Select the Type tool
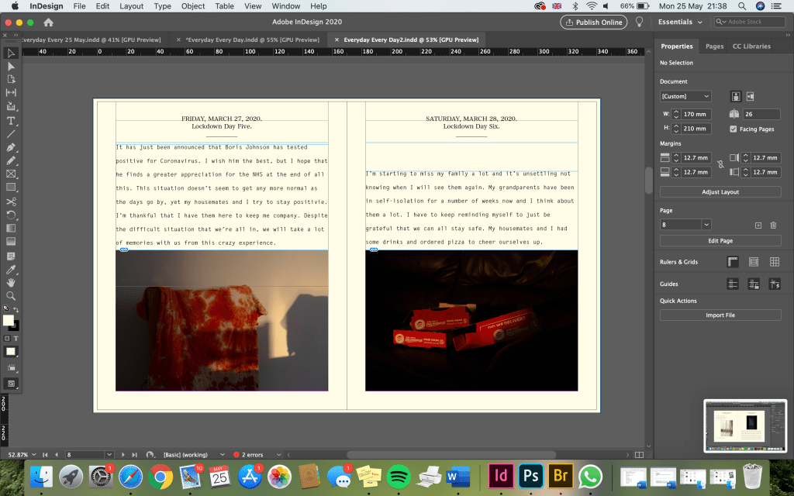 [x=11, y=121]
